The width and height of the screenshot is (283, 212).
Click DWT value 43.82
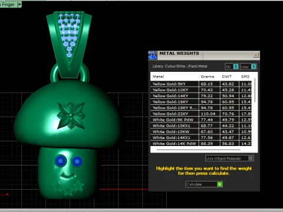tap(228, 84)
